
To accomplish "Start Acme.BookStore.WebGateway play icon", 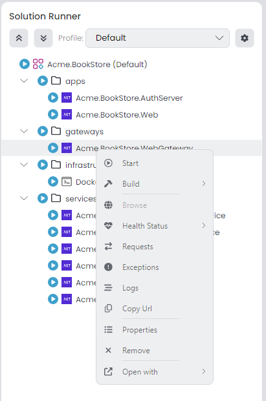I will coord(53,148).
